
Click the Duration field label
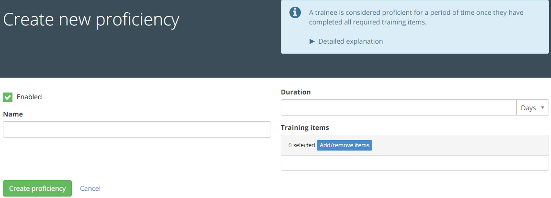coord(296,92)
